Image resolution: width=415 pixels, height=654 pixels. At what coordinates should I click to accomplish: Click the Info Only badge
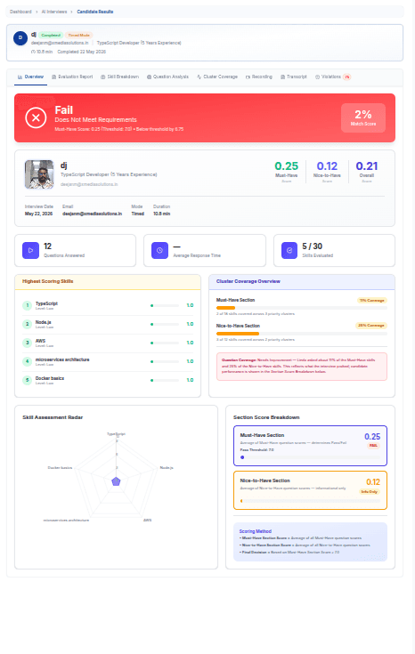pos(369,492)
